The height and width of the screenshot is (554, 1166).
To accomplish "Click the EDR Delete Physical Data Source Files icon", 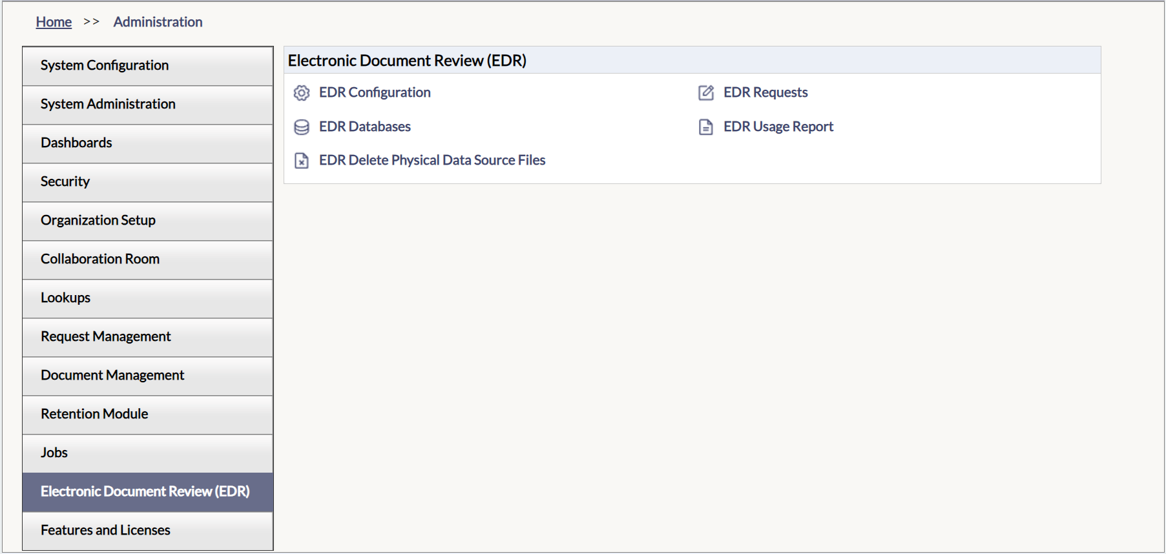I will click(302, 161).
